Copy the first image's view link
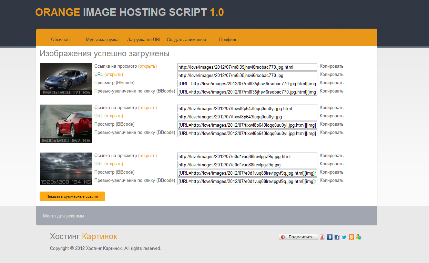 (331, 66)
